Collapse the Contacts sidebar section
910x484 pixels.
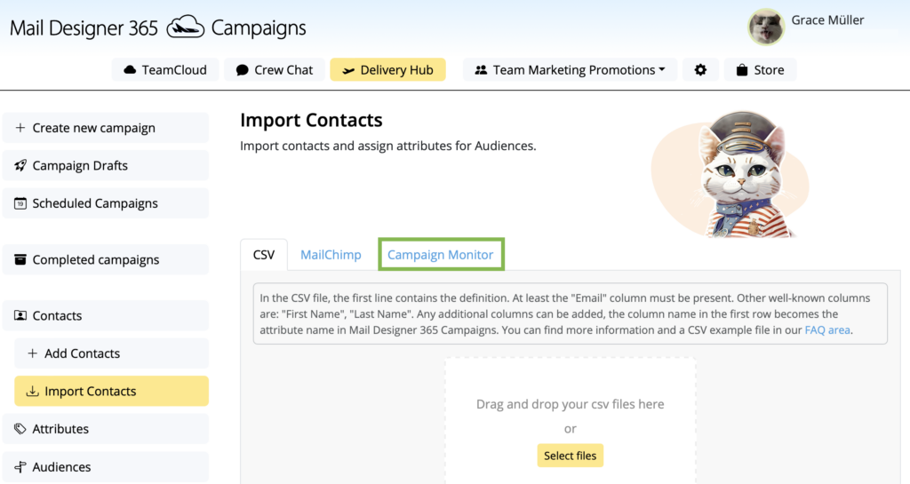(106, 315)
